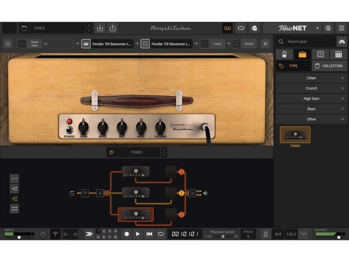The image size is (349, 262).
Task: Toggle the loop button in transport
Action: click(161, 234)
